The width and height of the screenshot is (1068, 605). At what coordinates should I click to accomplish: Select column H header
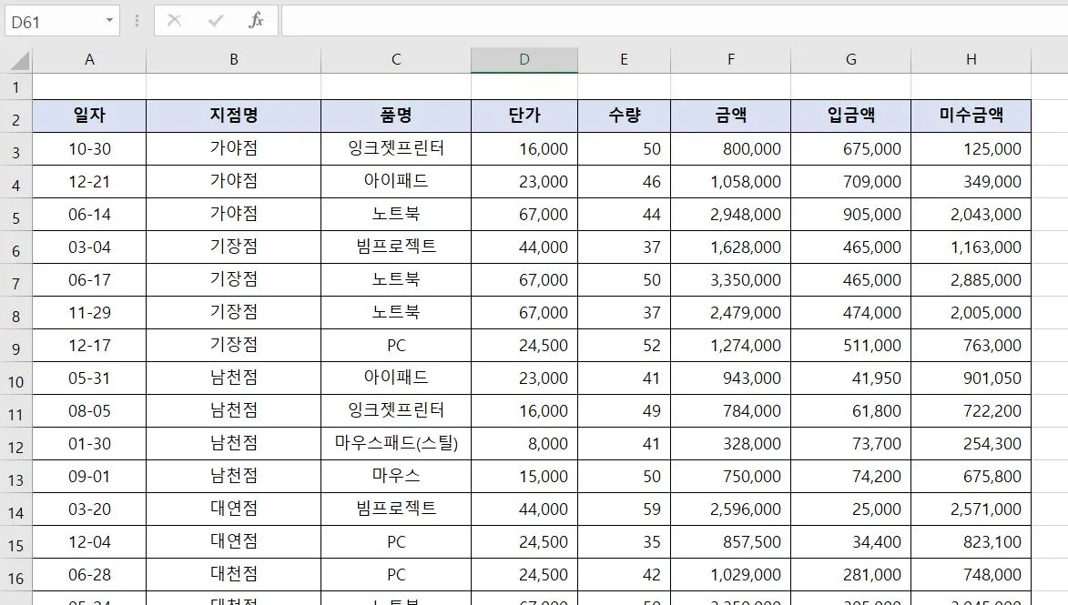[x=971, y=60]
